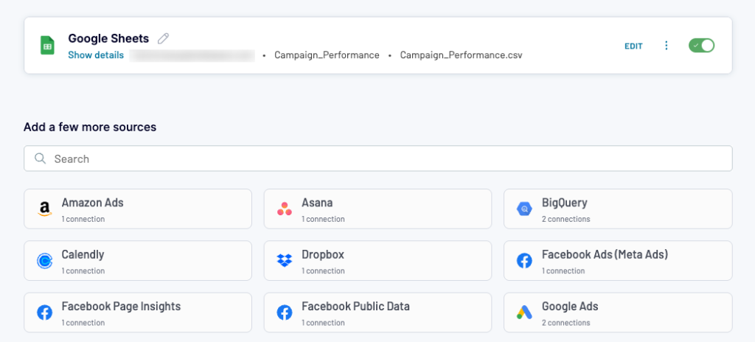The height and width of the screenshot is (342, 755).
Task: Click '2 connections' under Google Ads
Action: pyautogui.click(x=566, y=323)
